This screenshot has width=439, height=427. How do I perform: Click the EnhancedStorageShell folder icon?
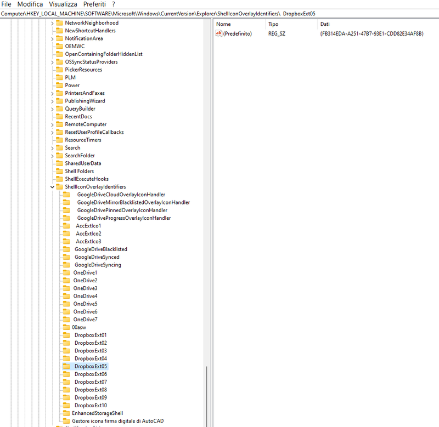point(67,413)
